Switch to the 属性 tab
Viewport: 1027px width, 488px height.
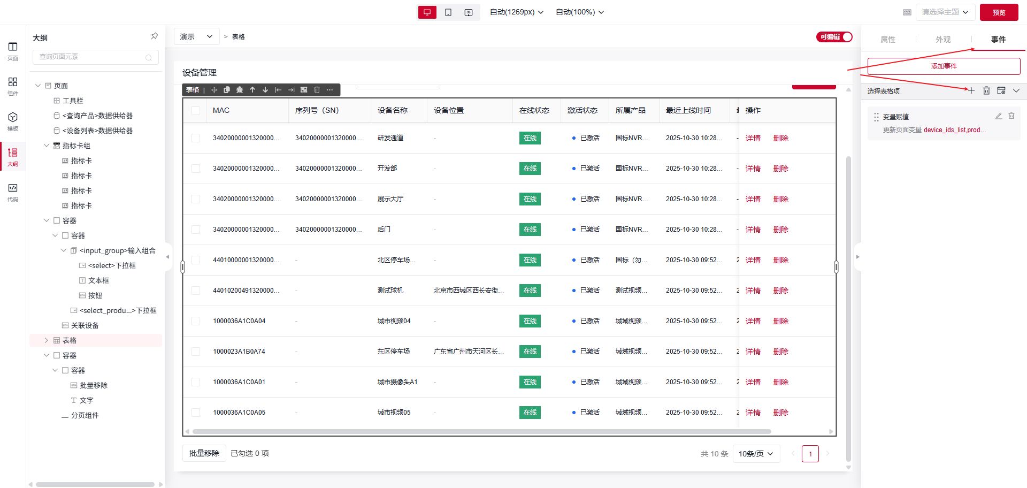coord(888,40)
